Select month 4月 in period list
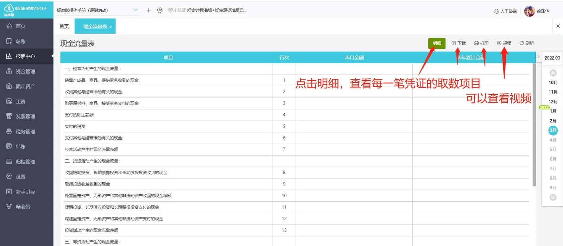563x246 pixels. coord(553,140)
